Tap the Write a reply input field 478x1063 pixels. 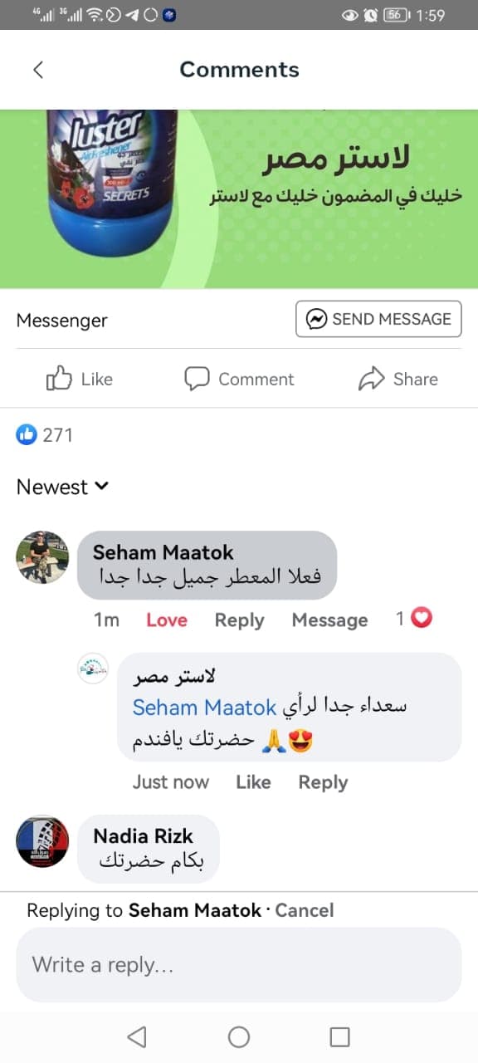tap(239, 964)
